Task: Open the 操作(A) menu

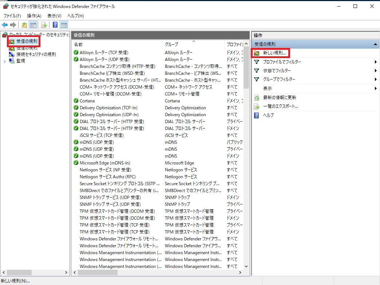Action: (34, 16)
